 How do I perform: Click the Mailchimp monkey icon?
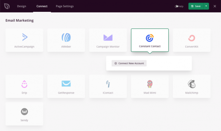(x=192, y=84)
